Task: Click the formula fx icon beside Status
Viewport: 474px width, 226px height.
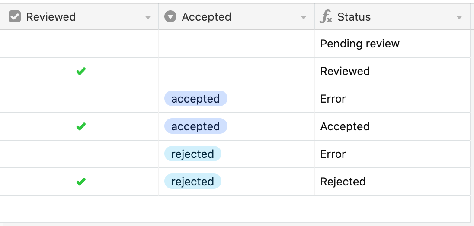Action: (x=326, y=17)
